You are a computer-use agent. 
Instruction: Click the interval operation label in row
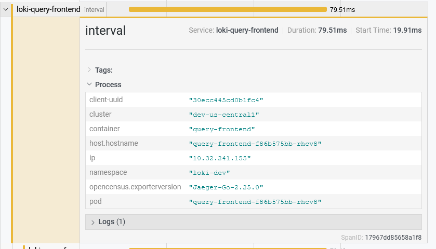coord(94,9)
